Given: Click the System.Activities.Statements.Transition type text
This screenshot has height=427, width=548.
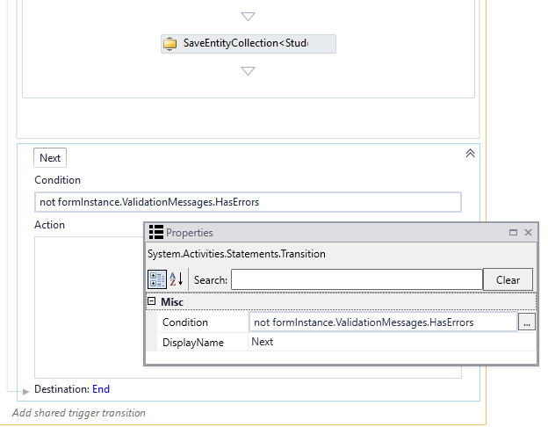Looking at the screenshot, I should point(236,254).
